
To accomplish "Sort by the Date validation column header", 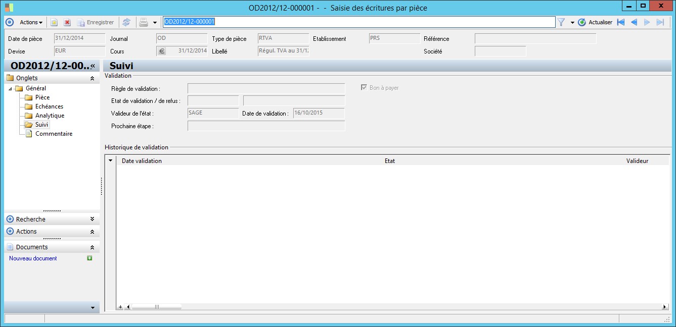I will coord(142,161).
